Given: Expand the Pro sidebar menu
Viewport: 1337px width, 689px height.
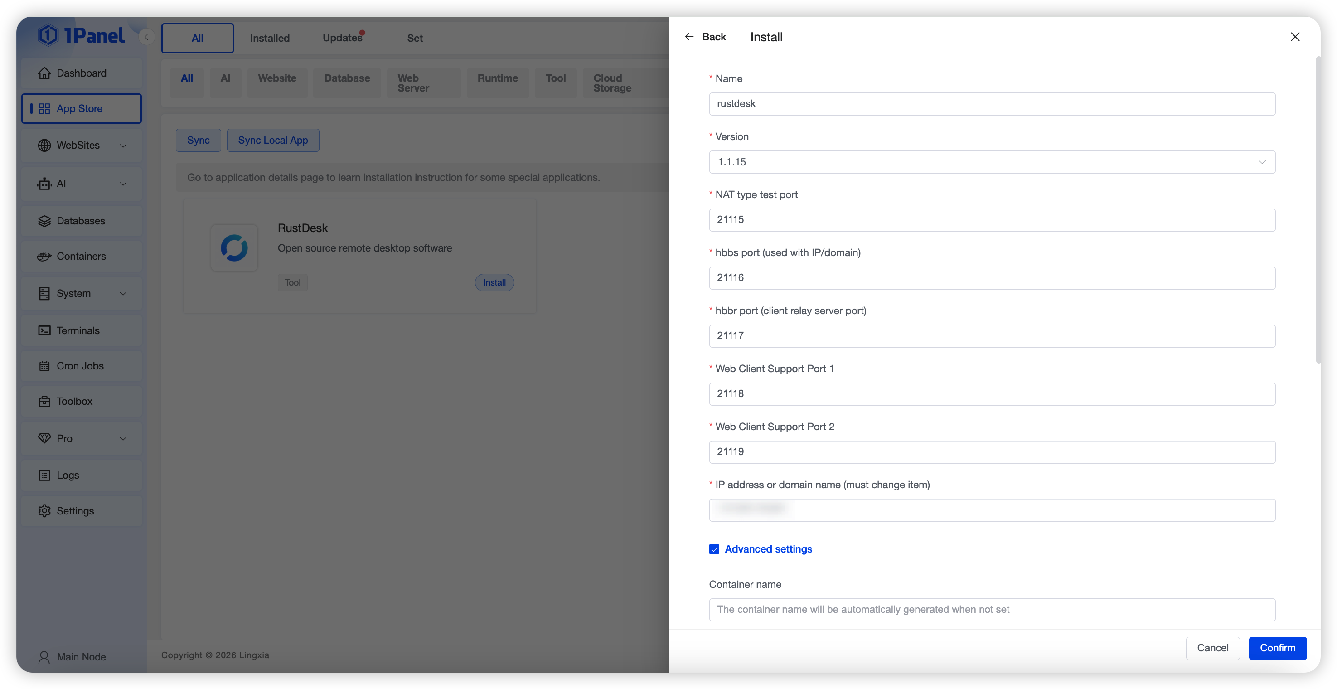Looking at the screenshot, I should tap(123, 439).
